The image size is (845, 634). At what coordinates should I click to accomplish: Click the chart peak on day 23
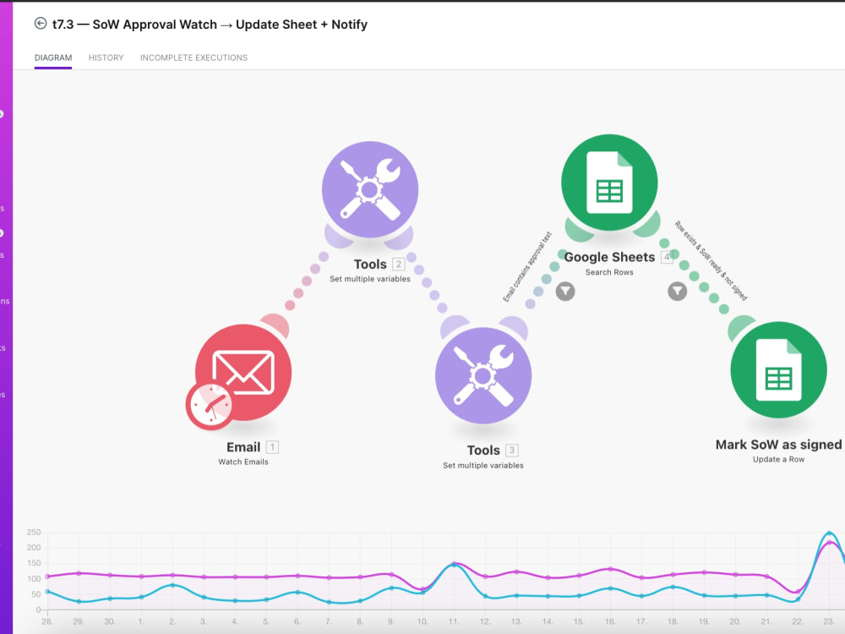pos(829,533)
